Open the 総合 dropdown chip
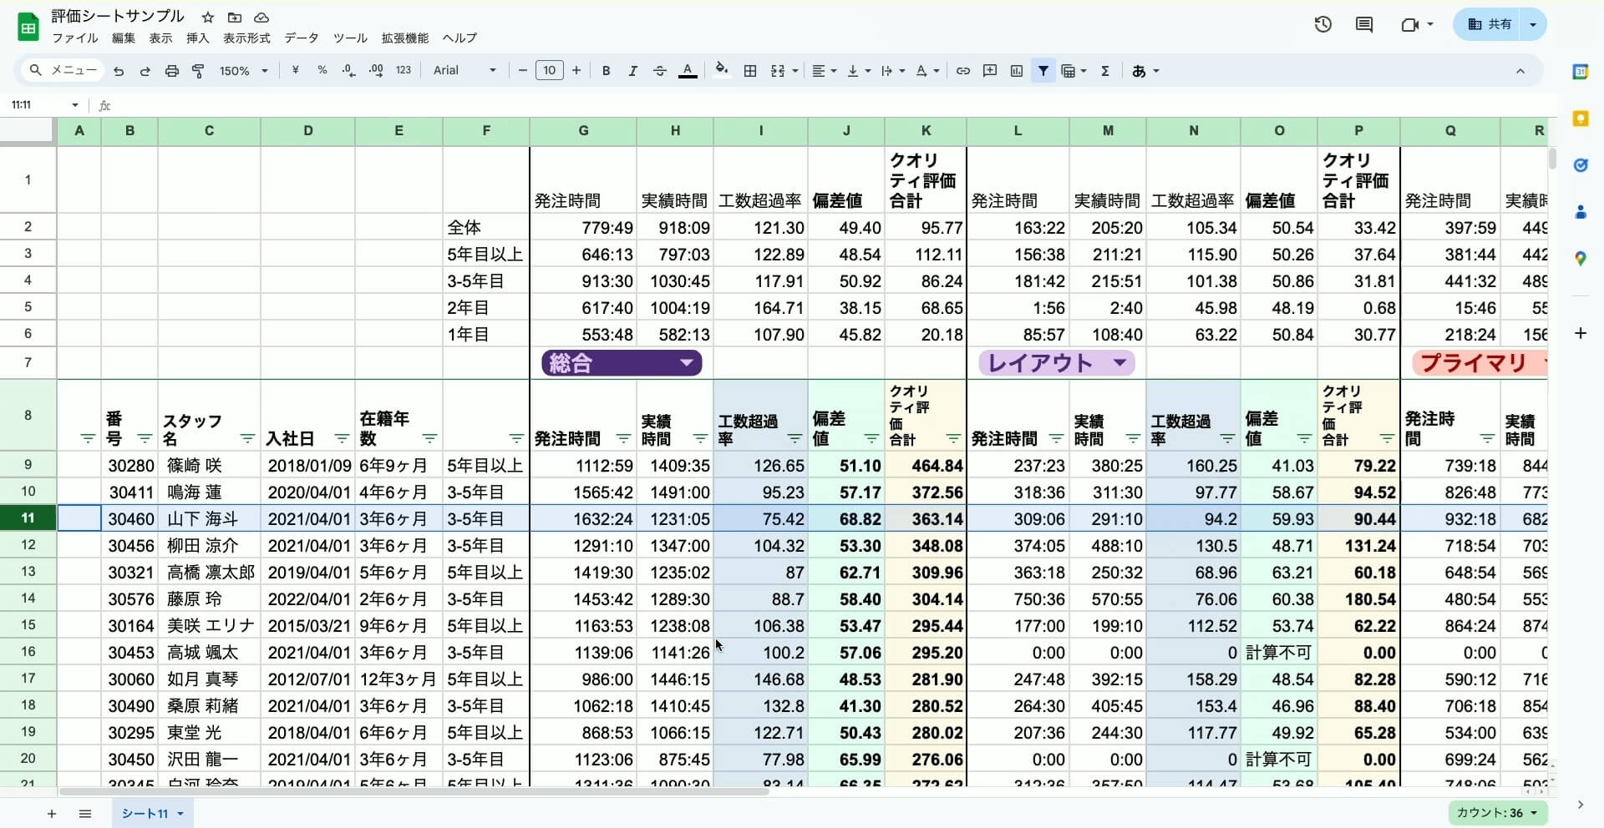1604x828 pixels. (622, 363)
